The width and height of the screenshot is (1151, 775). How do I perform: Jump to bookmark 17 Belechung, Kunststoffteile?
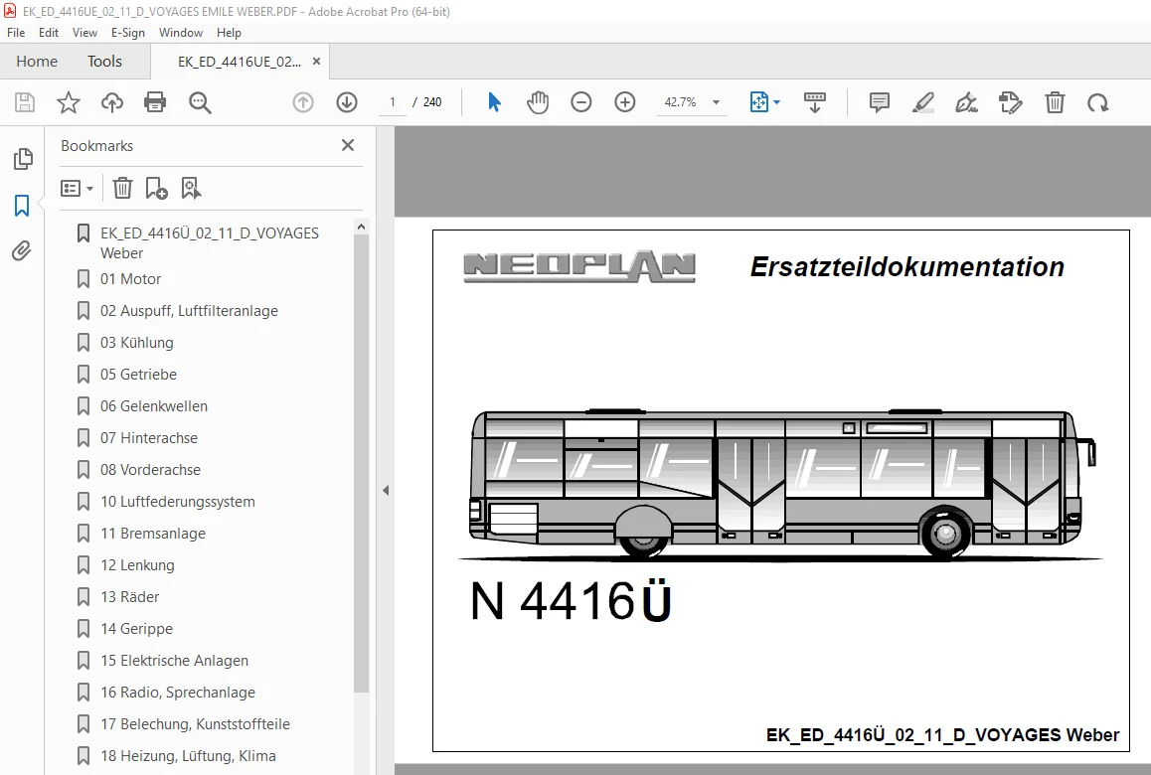(x=195, y=723)
